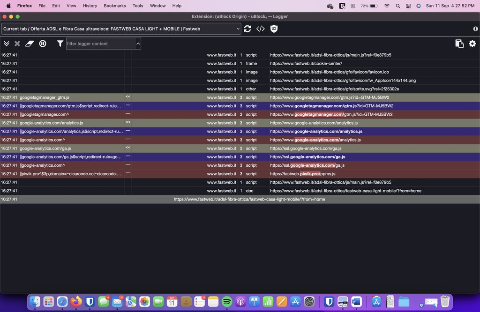Open the Tools menu

coord(138,6)
